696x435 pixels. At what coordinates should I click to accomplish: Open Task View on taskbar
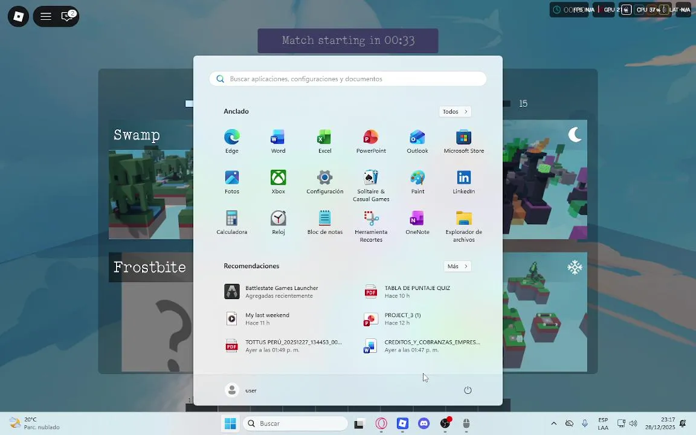pos(359,424)
